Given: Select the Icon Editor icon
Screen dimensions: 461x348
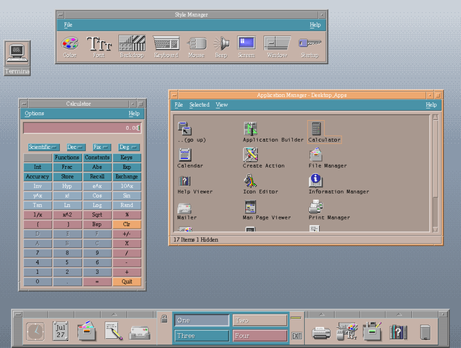Looking at the screenshot, I should tap(250, 180).
